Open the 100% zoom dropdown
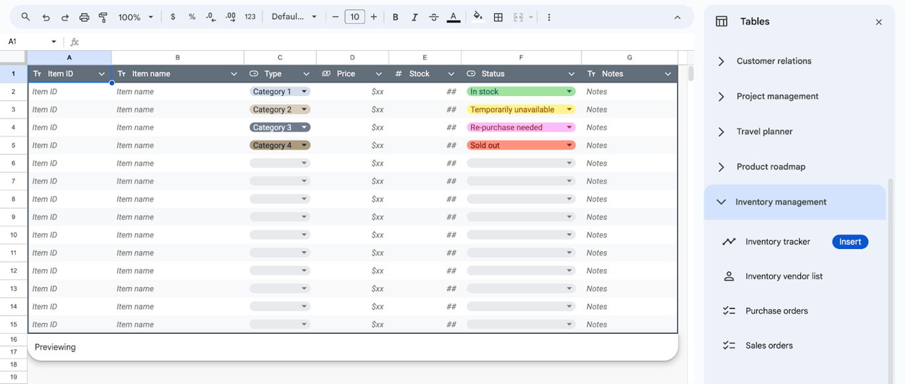 click(136, 17)
